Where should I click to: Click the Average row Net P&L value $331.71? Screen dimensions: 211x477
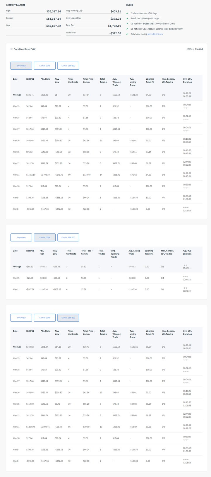pos(30,95)
